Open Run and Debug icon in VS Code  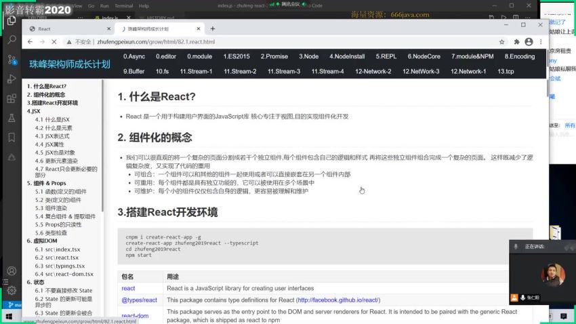(12, 79)
